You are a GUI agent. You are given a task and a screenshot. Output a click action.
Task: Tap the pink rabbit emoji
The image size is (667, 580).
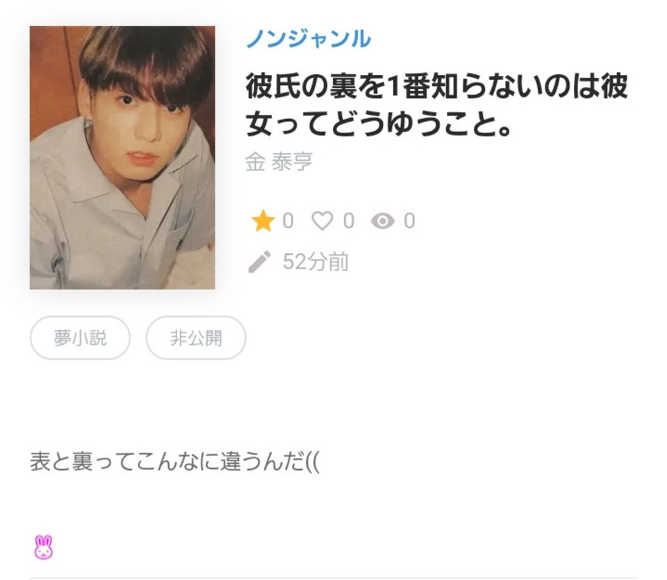43,547
